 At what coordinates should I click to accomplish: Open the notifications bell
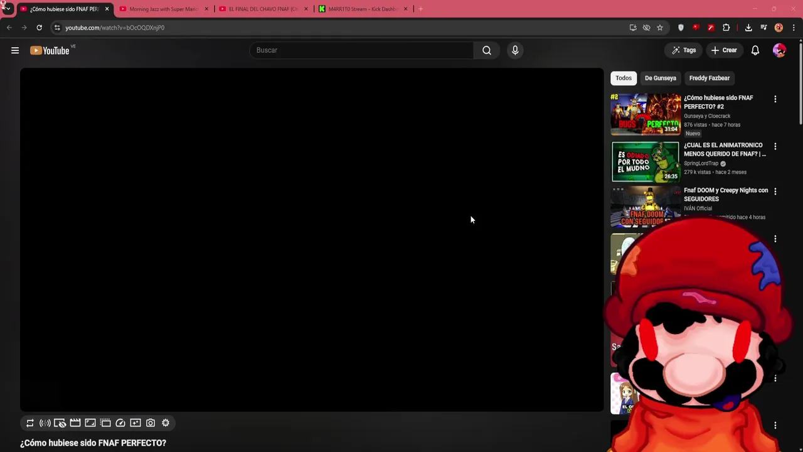point(755,50)
